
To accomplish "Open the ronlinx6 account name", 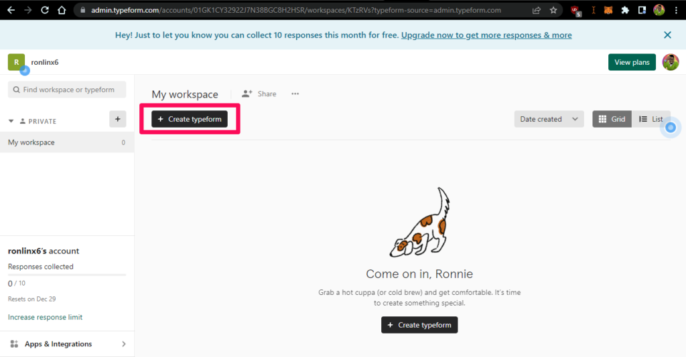I will tap(45, 62).
